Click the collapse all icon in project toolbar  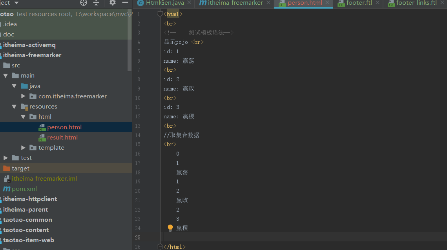(96, 3)
